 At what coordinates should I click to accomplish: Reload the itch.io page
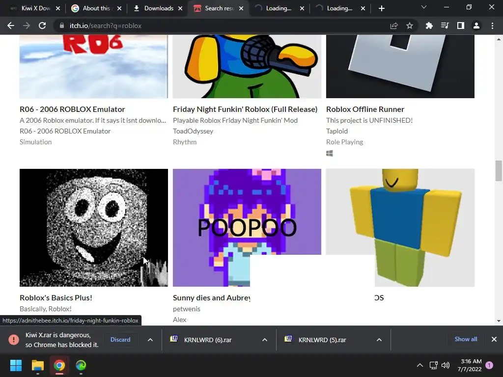click(x=42, y=26)
